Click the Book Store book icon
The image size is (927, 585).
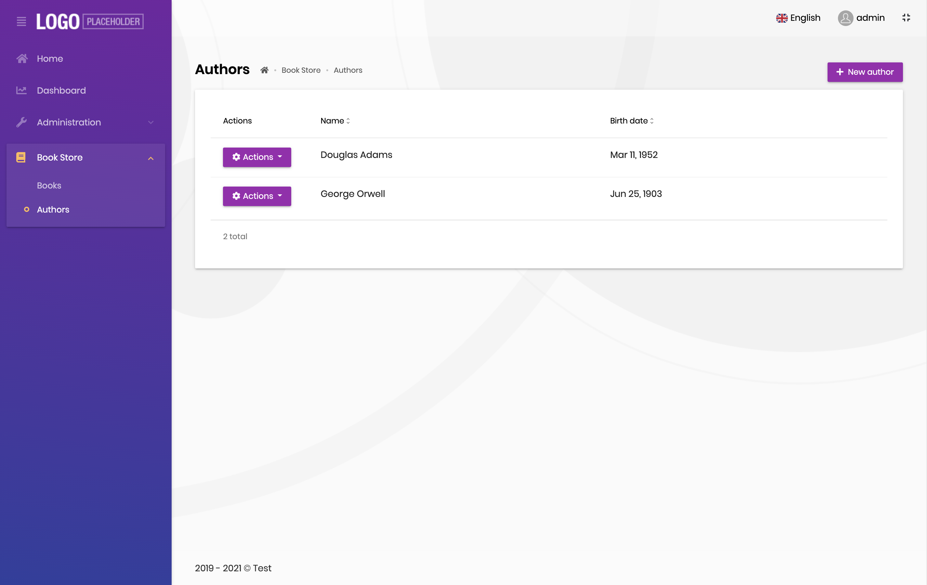(x=21, y=157)
